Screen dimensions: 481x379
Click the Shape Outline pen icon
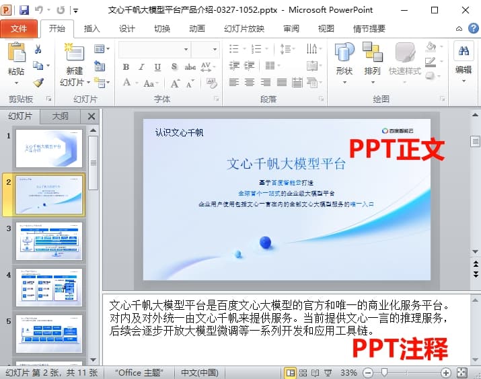click(x=431, y=62)
